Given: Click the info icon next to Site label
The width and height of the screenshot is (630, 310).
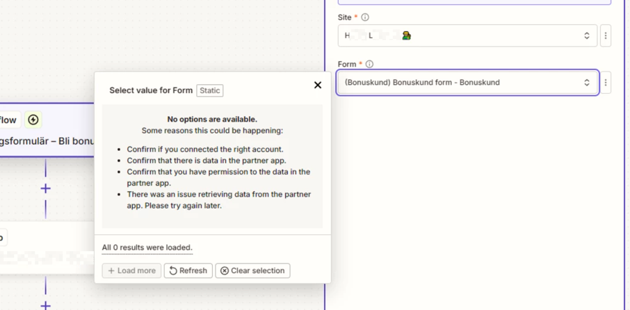Looking at the screenshot, I should tap(365, 17).
